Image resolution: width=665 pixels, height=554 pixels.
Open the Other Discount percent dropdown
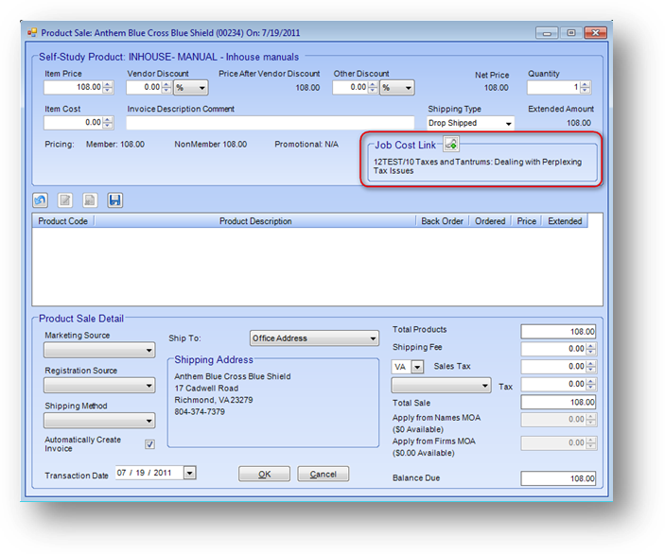click(x=397, y=88)
